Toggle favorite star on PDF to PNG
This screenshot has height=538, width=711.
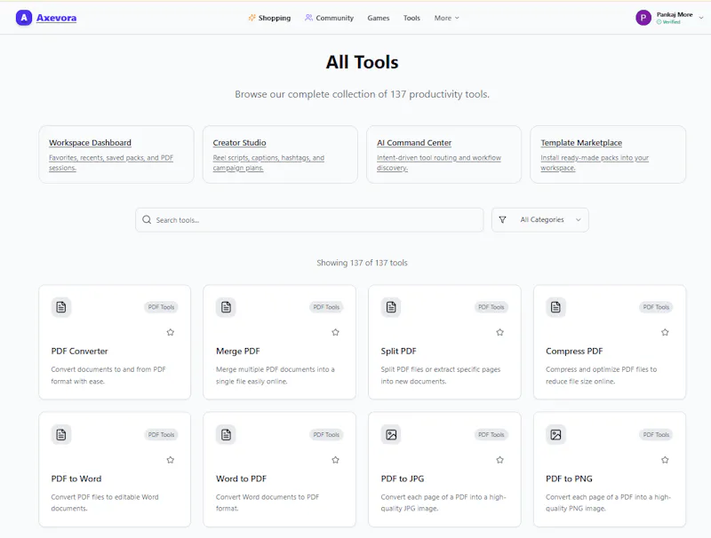(665, 460)
